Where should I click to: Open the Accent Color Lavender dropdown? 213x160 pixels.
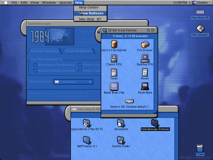[x=73, y=82]
